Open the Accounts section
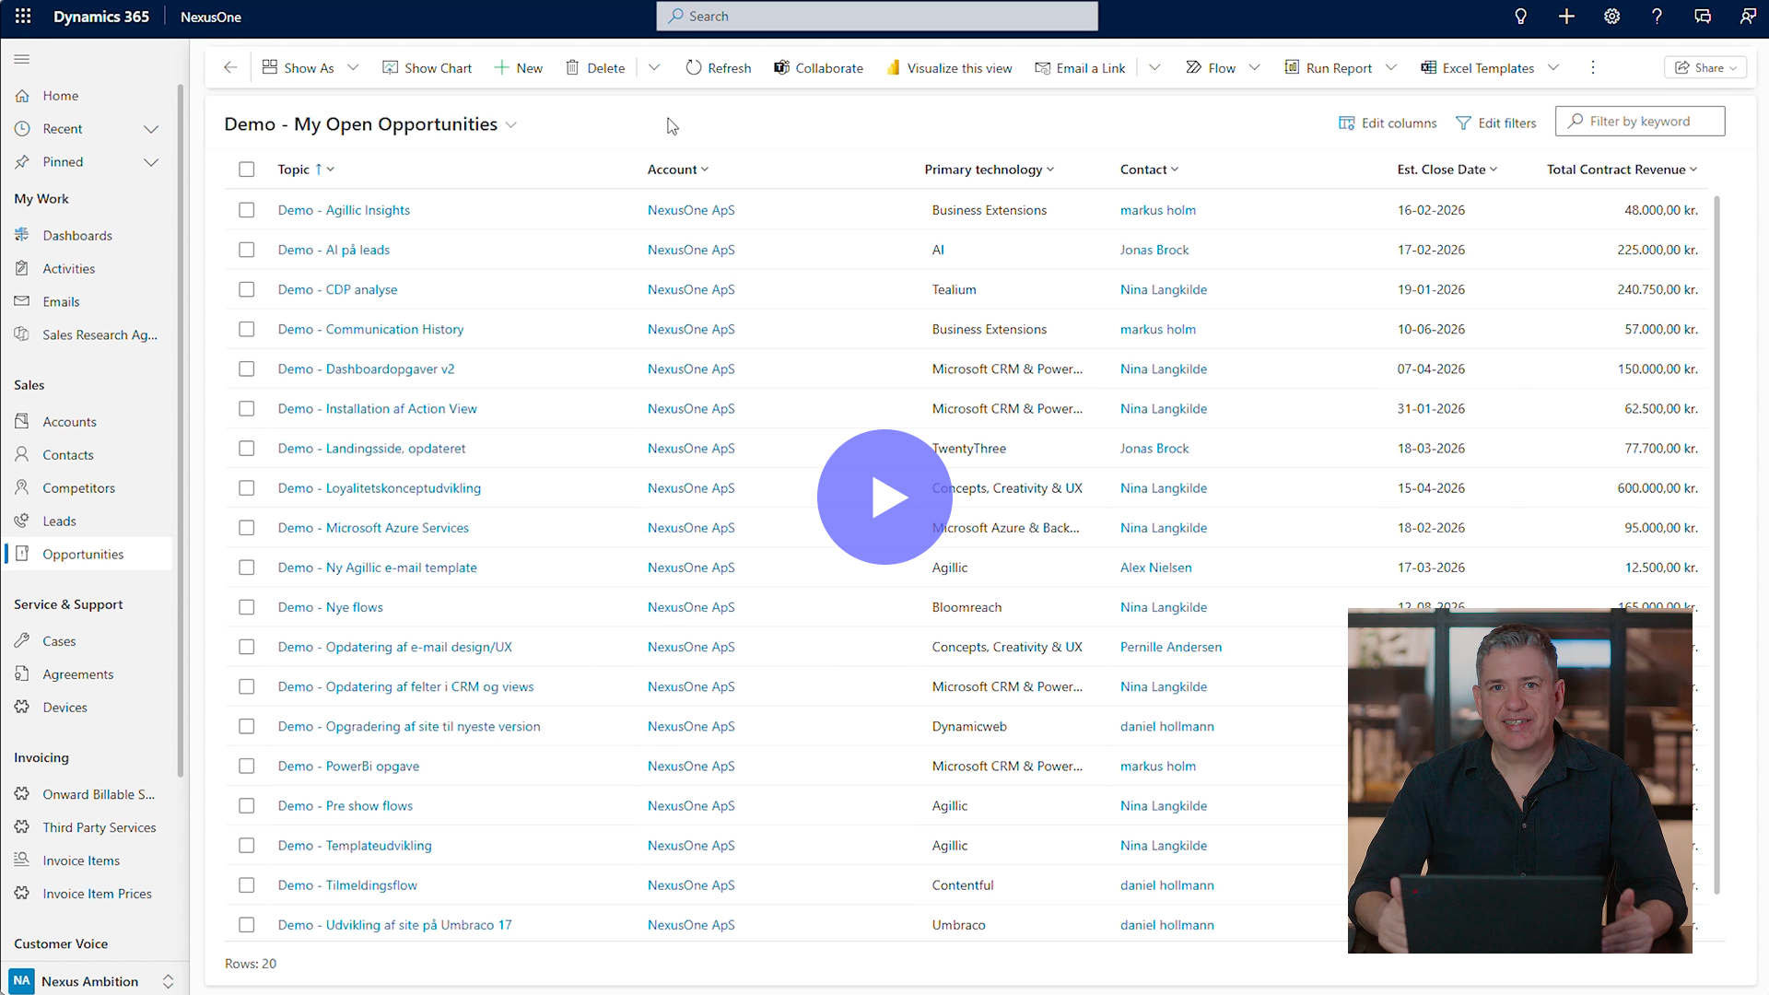 tap(69, 421)
